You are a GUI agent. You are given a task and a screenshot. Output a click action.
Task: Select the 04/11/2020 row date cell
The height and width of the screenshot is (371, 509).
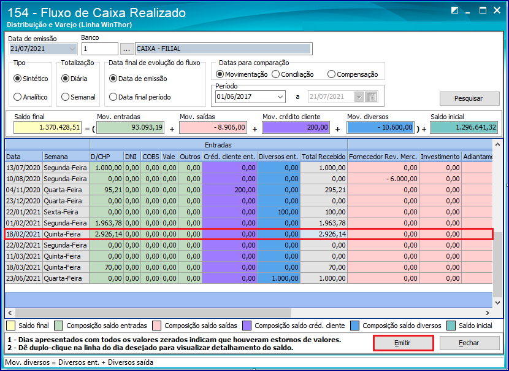24,190
